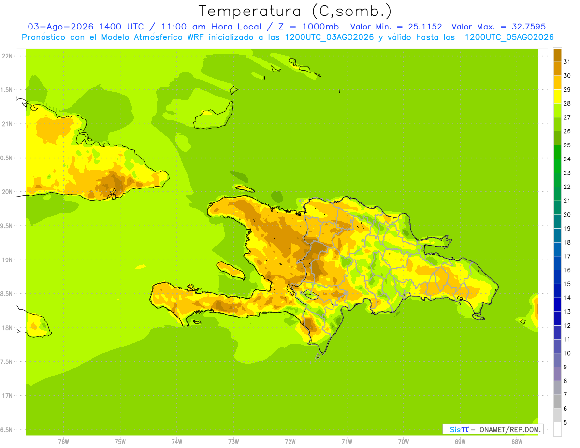Pick the legend swatch between 29 and 30
Image resolution: width=580 pixels, height=448 pixels.
(x=557, y=83)
